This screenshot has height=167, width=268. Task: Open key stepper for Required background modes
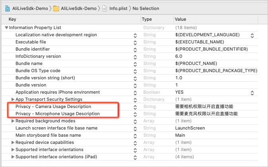pos(135,122)
